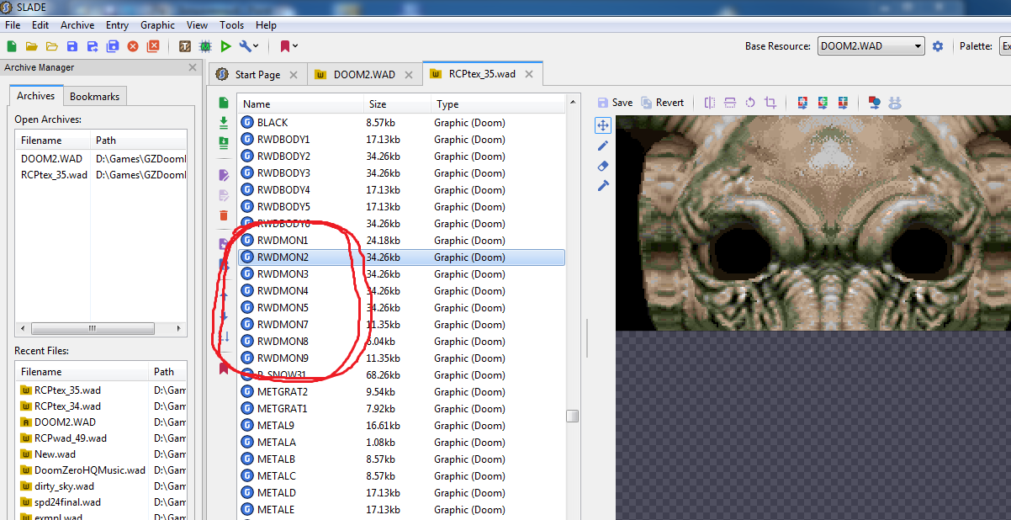Open RCPwad_49.wad from Recent Files

(101, 438)
